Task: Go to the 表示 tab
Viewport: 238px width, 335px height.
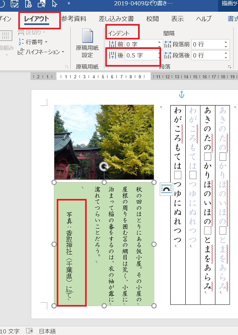Action: pos(177,19)
